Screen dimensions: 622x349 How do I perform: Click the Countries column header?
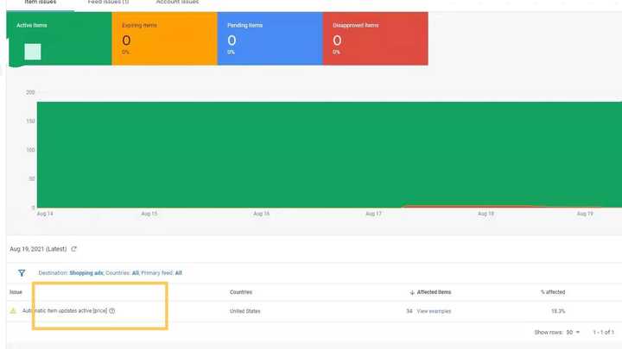pyautogui.click(x=241, y=292)
